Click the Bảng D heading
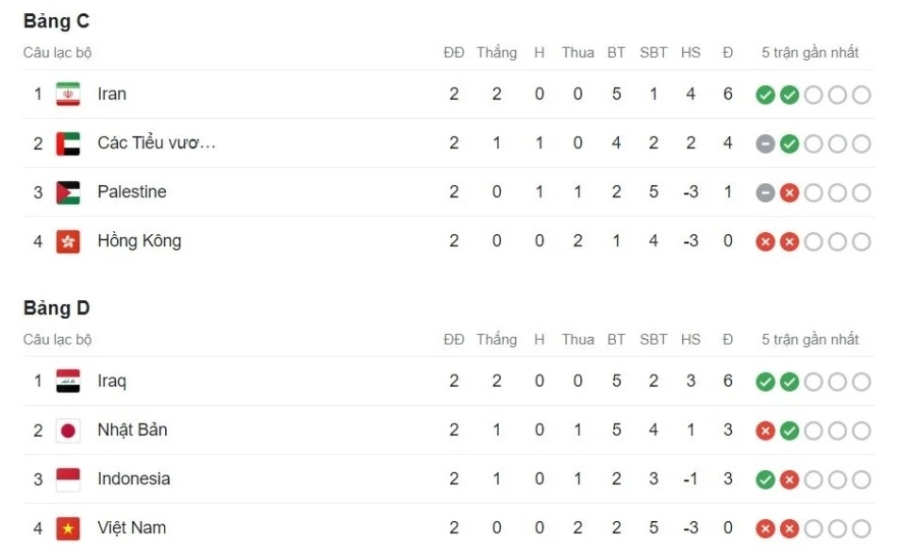Screen dimensions: 898x554 (x=57, y=309)
